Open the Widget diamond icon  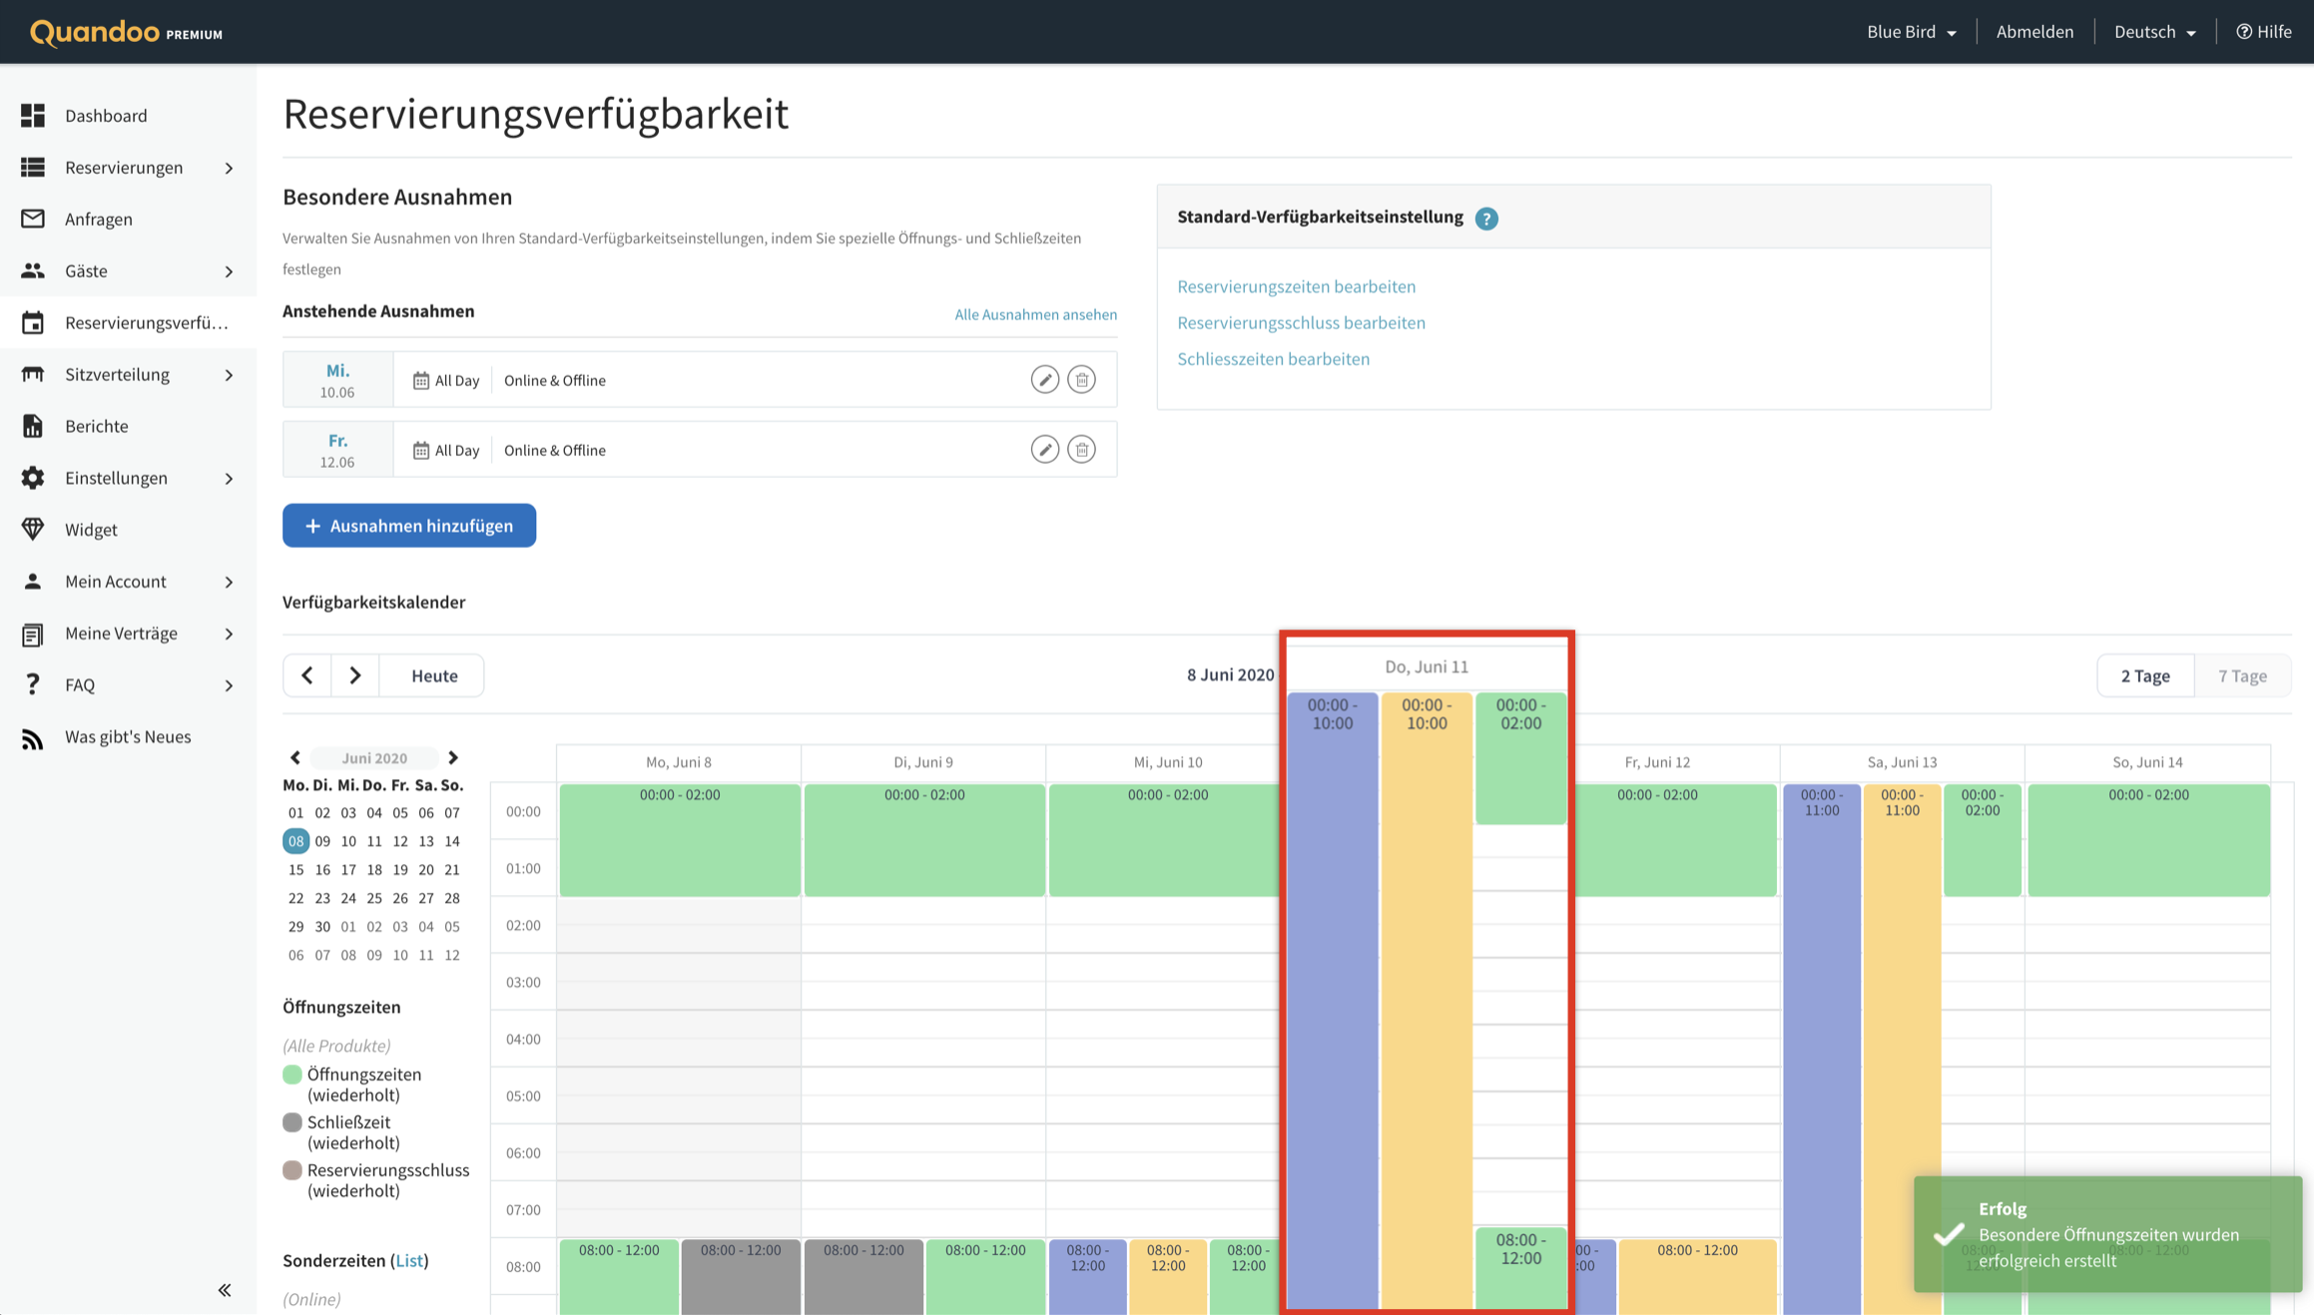tap(33, 530)
